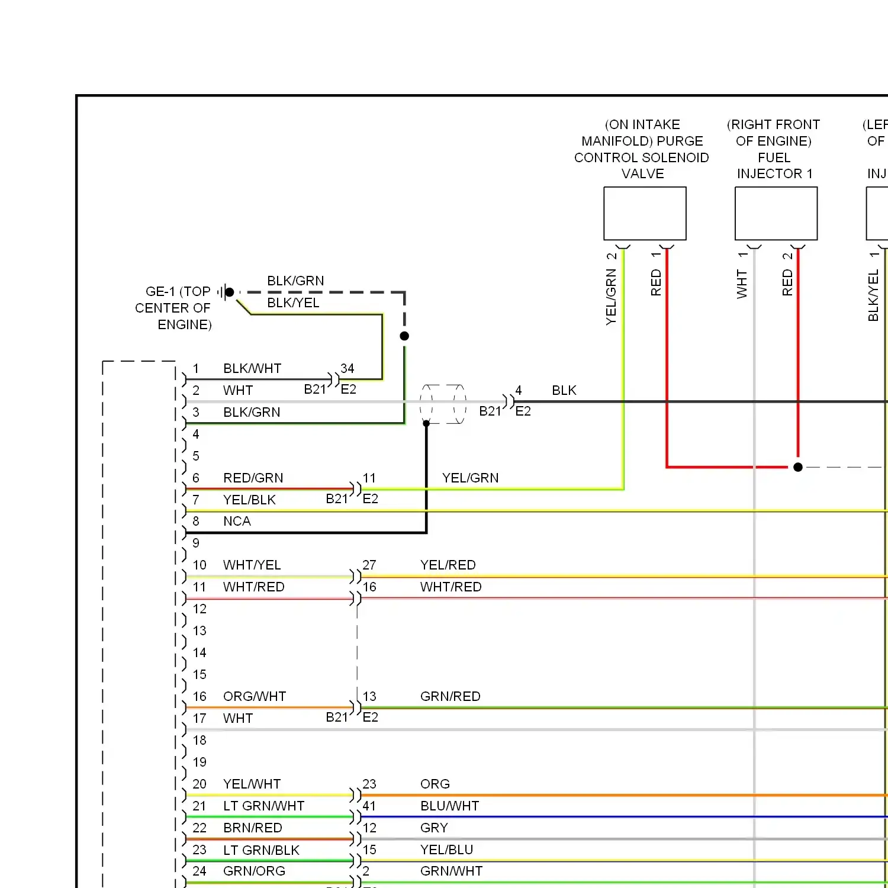Select the WHT/RED label on connector pin 11
This screenshot has height=888, width=888.
(x=253, y=587)
